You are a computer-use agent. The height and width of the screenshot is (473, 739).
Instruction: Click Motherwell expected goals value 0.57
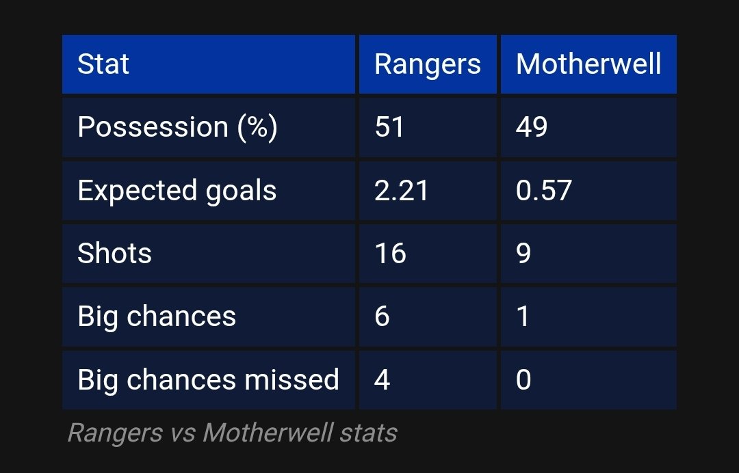[x=544, y=191]
